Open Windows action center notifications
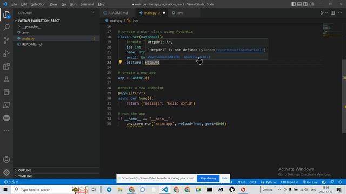 point(340,190)
